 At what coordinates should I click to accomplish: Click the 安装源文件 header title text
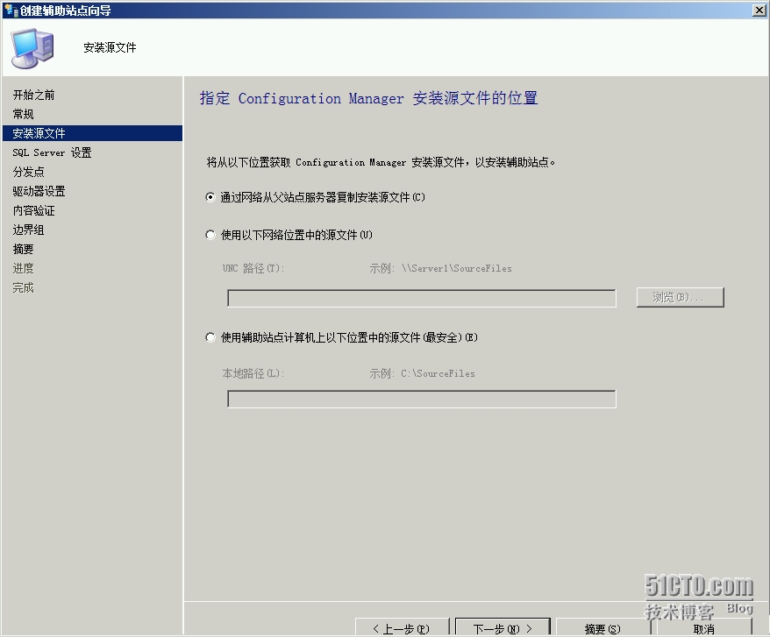[x=110, y=47]
